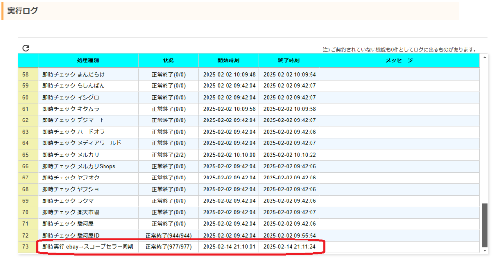Select row 即時チェック ヤフオク
This screenshot has height=259, width=500.
(x=249, y=178)
